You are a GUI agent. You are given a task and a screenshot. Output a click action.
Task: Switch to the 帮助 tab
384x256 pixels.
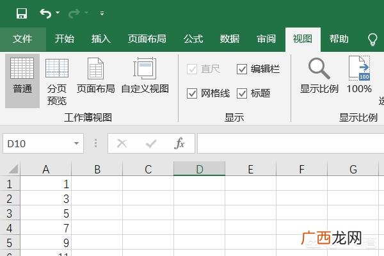pyautogui.click(x=339, y=38)
